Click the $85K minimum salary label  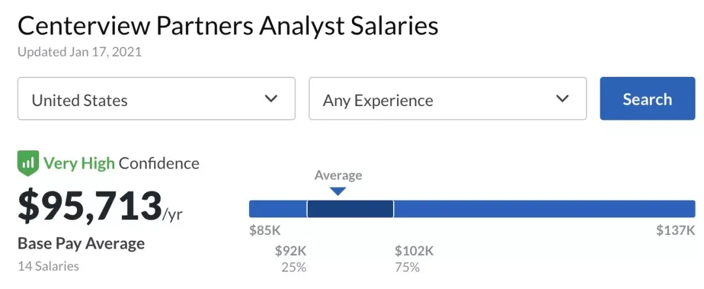(x=265, y=230)
